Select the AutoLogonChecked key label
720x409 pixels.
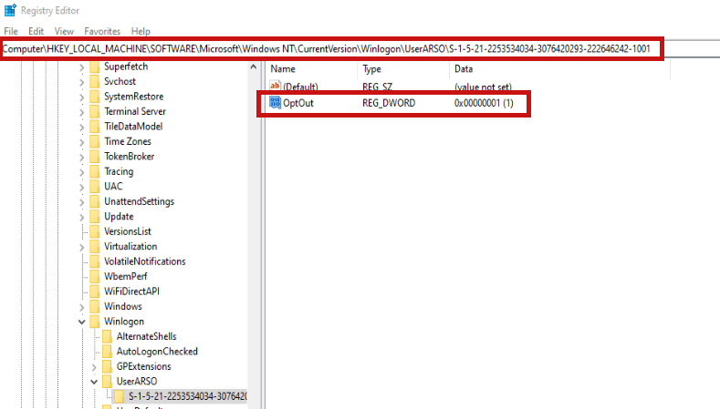157,352
